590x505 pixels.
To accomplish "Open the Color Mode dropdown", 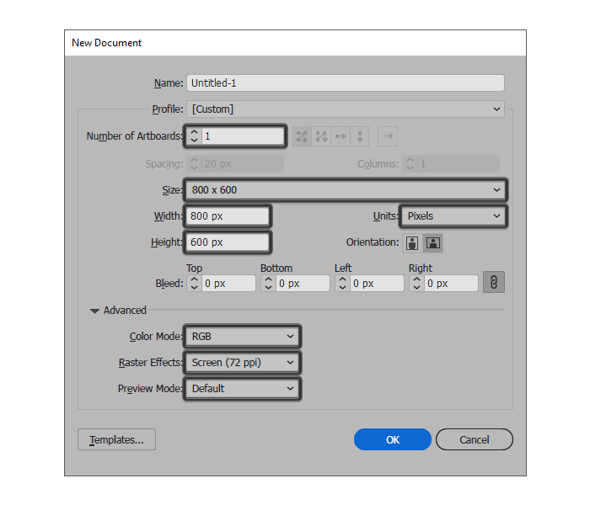I will (243, 337).
